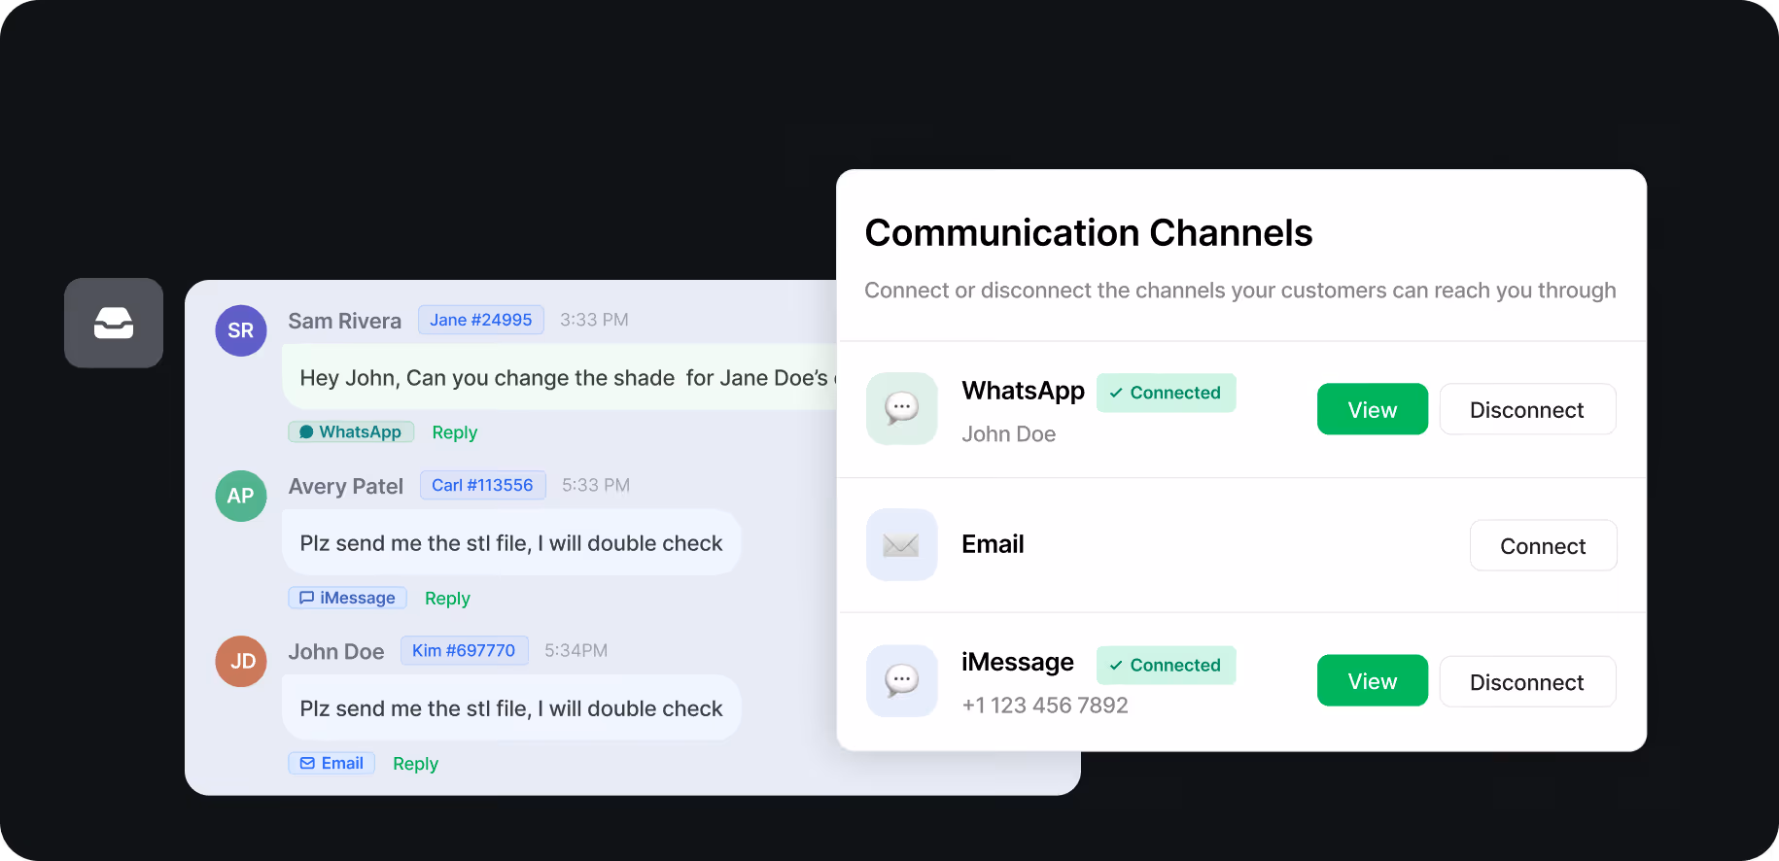View the WhatsApp channel

click(1373, 409)
